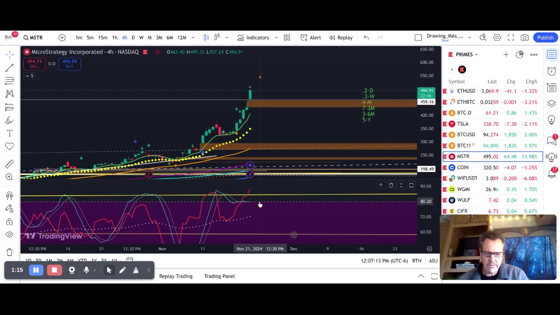
Task: Select COIN in the watchlist
Action: click(493, 168)
